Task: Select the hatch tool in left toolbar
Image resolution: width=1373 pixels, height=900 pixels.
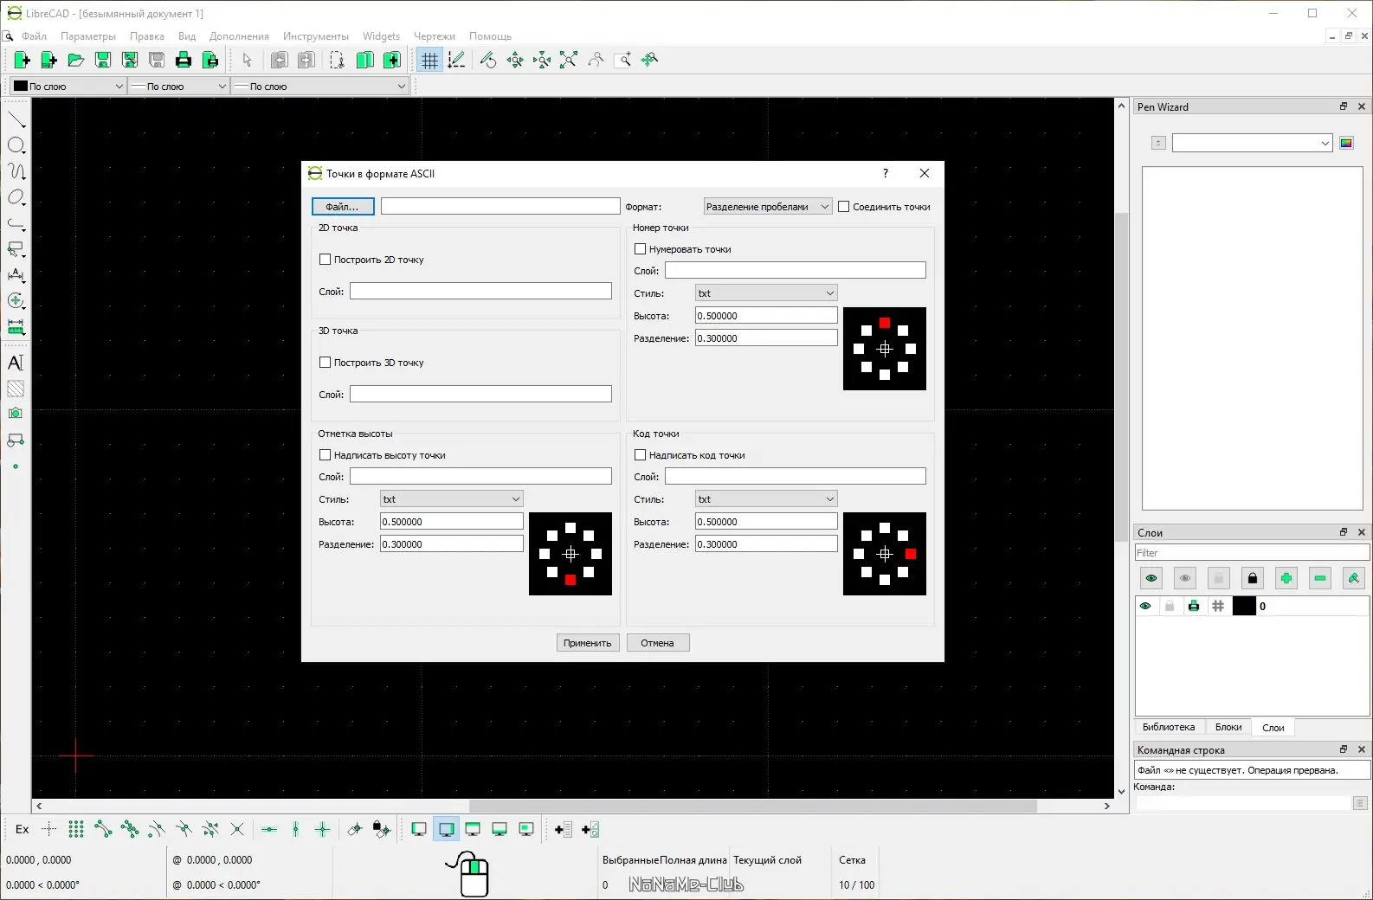Action: coord(16,389)
